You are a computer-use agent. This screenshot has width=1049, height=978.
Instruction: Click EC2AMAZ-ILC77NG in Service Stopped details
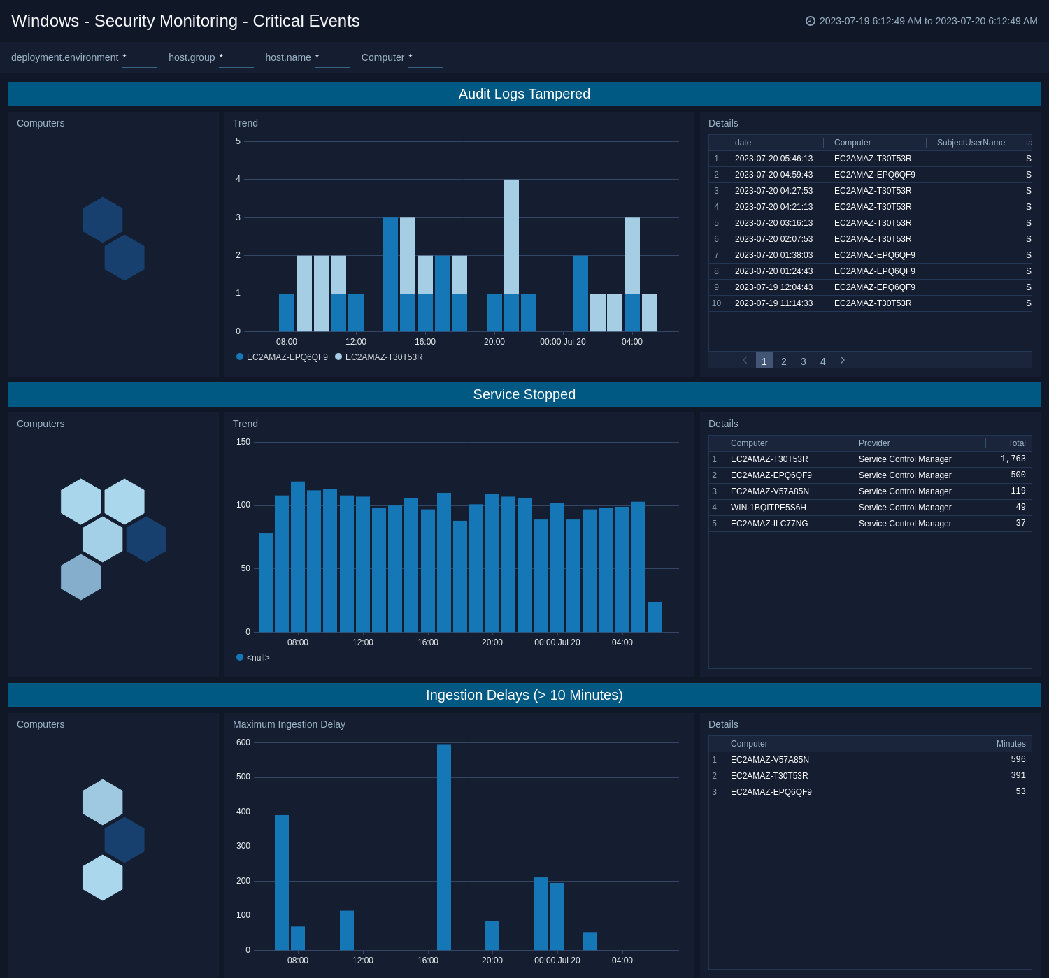(x=769, y=524)
